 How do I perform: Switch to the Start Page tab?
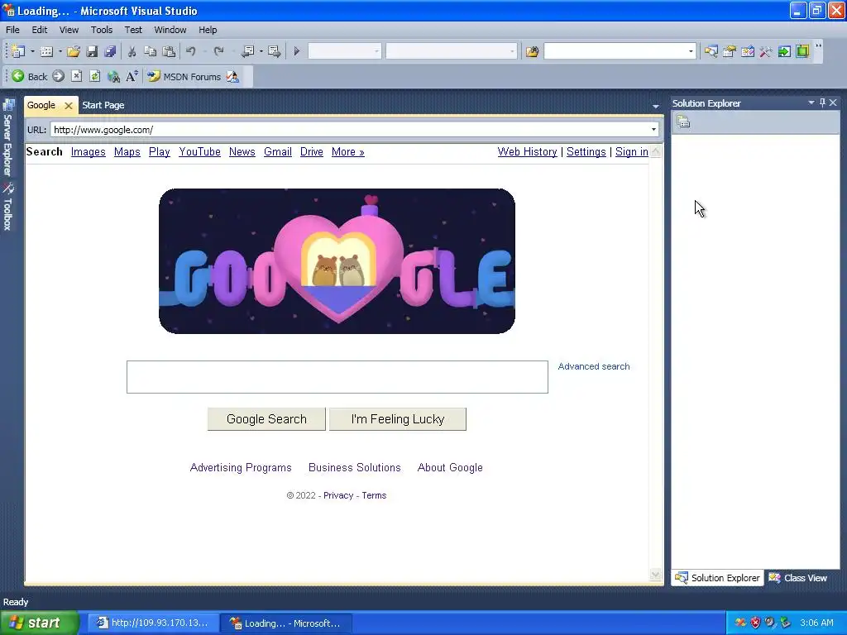pos(103,105)
